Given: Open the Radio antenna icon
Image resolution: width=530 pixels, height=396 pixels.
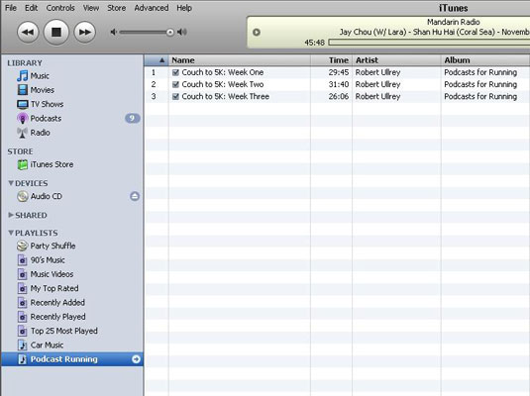Looking at the screenshot, I should tap(23, 133).
